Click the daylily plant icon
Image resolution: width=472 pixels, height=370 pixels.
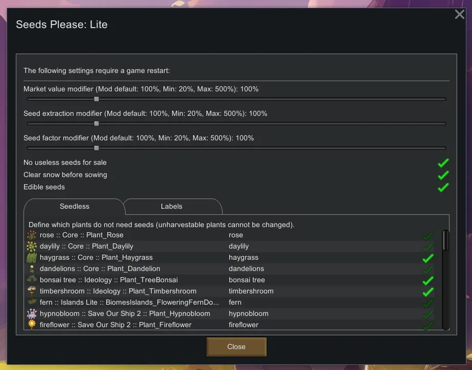32,246
